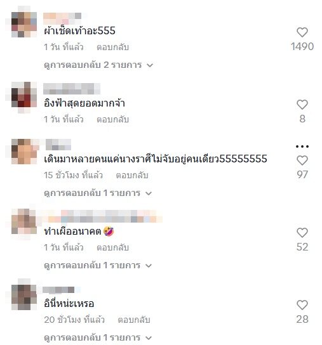This screenshot has height=345, width=322.
Task: Open the username above อินี่หน่ะเหรอ comment
Action: 58,290
